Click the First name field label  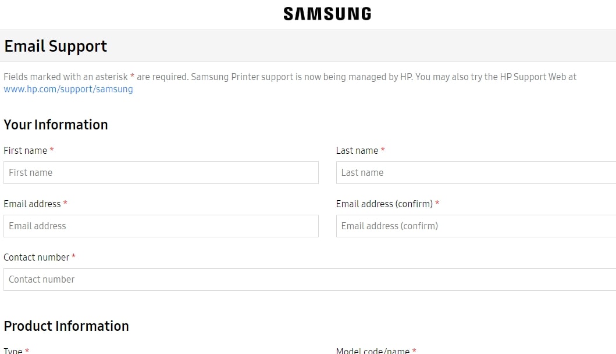click(25, 150)
